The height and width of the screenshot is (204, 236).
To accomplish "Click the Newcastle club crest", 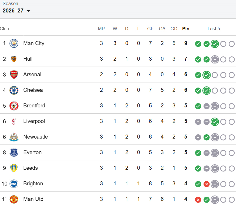I will point(14,137).
